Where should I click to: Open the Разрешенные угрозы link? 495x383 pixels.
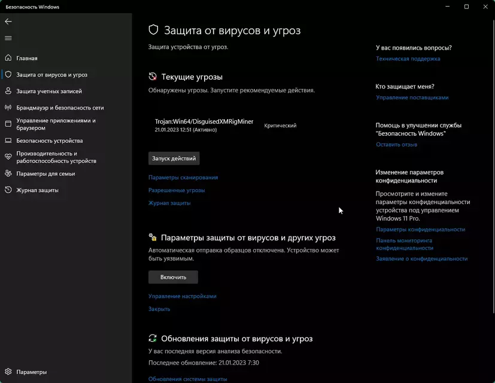point(177,190)
